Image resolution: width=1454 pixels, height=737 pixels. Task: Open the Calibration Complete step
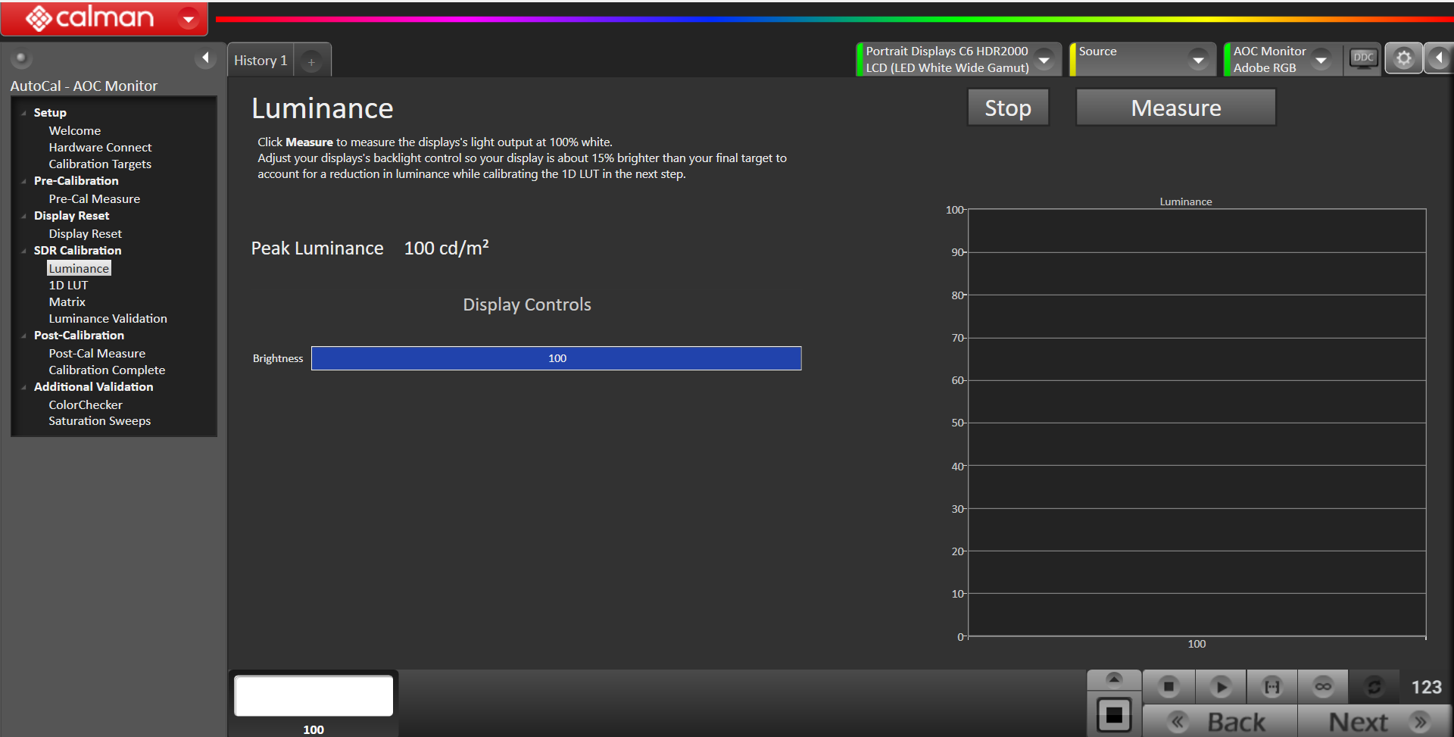click(107, 370)
